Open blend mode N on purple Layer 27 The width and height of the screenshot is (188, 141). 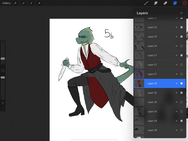tap(176, 74)
